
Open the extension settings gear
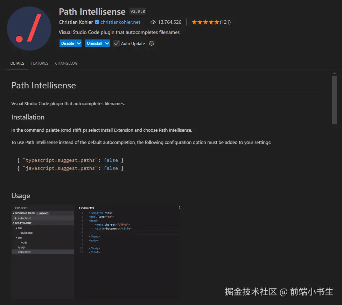click(152, 43)
